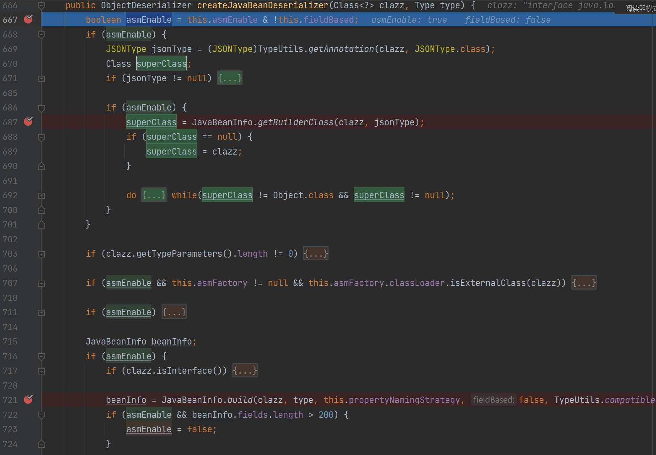Expand the {...} after getTypeParameters().length != 0
This screenshot has width=656, height=455.
pos(316,253)
